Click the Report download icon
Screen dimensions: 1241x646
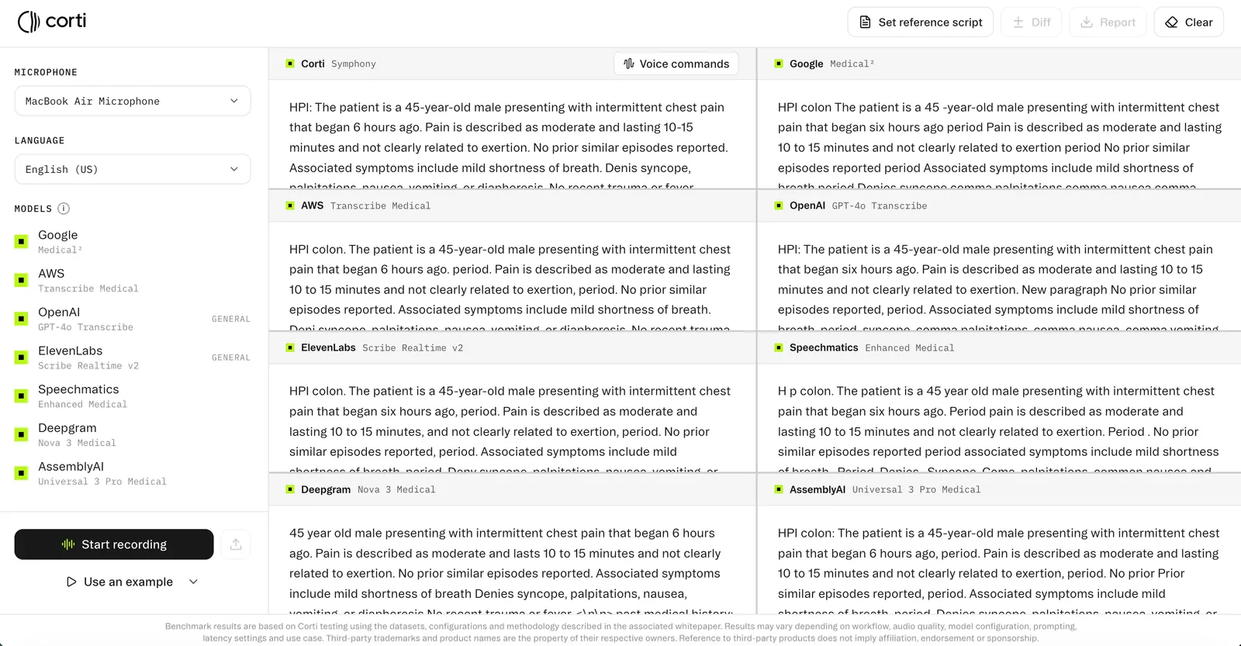click(1087, 22)
